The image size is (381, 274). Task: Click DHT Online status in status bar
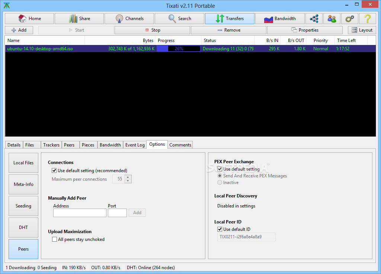tap(151, 267)
